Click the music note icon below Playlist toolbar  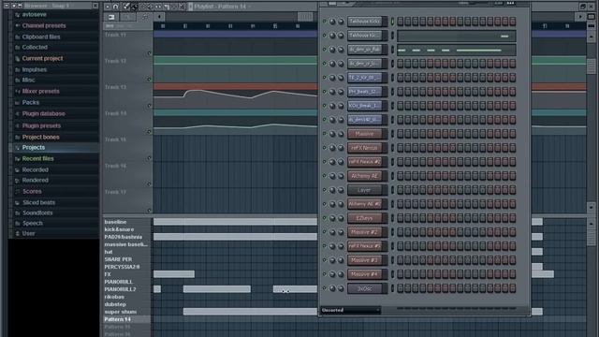pos(145,17)
